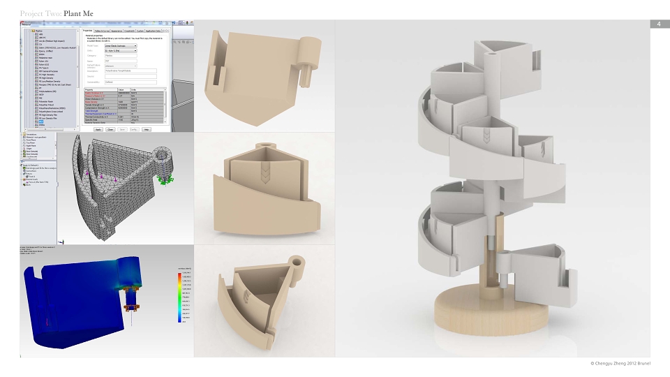Click the Close button in Material dialog
The width and height of the screenshot is (670, 377).
point(110,129)
